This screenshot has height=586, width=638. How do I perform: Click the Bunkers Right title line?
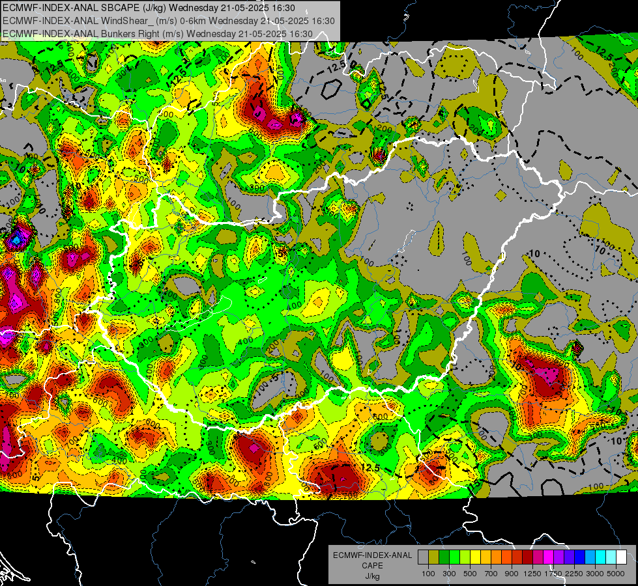click(x=158, y=34)
